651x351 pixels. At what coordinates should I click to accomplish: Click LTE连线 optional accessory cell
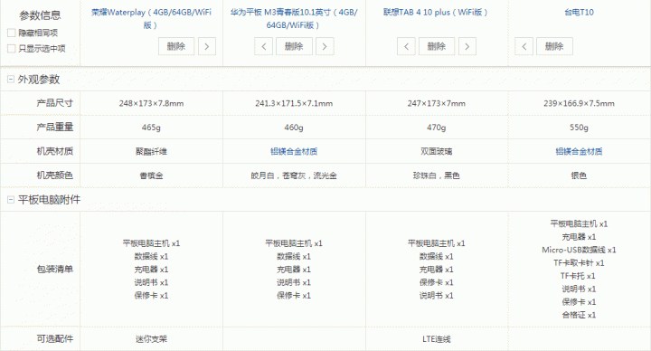click(x=437, y=339)
